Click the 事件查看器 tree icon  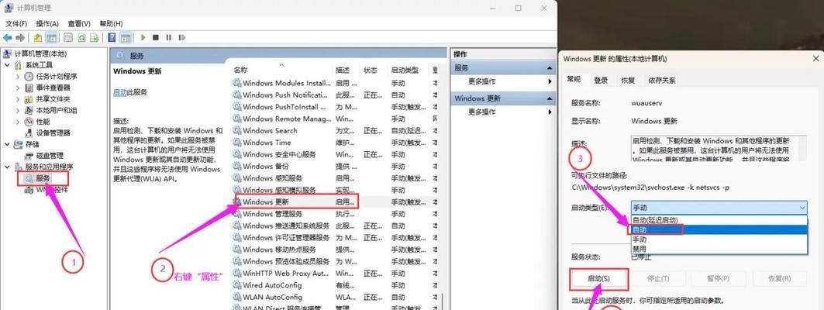(x=29, y=88)
